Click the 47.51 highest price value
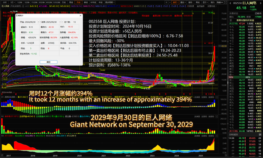 click(x=51, y=32)
